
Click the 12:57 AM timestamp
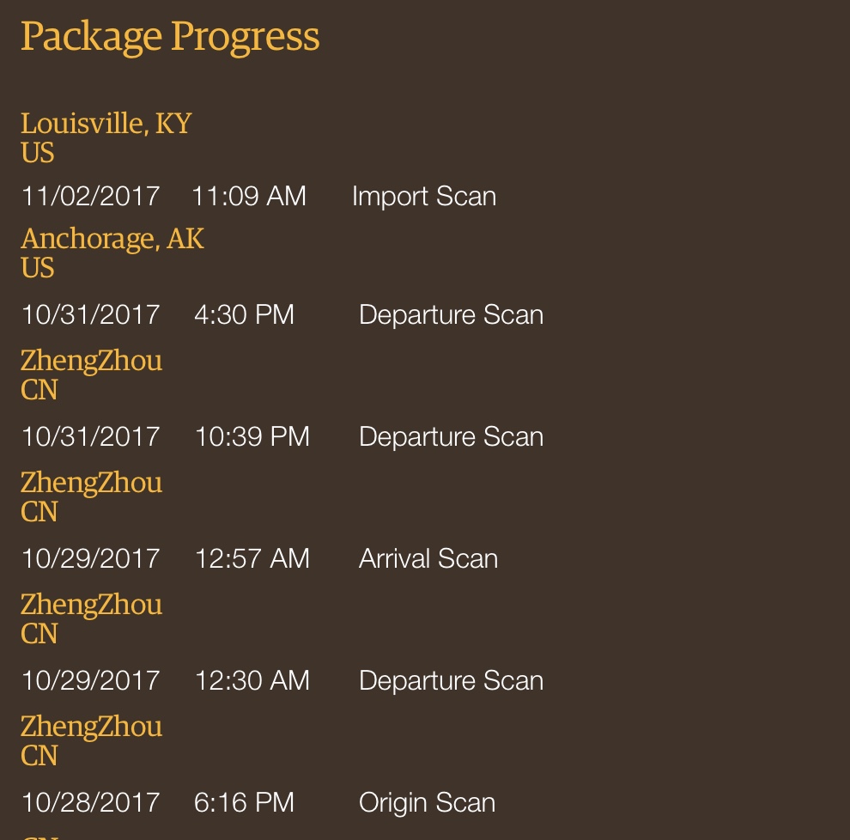[x=252, y=558]
